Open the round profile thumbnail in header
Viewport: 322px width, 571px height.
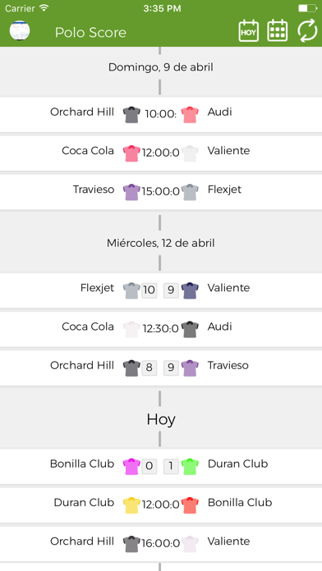point(20,30)
